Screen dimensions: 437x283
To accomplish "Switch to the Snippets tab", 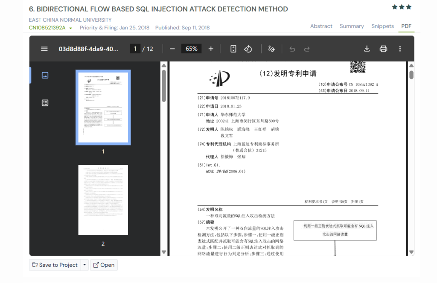I will pyautogui.click(x=382, y=26).
